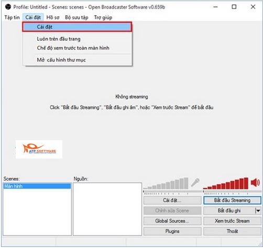The width and height of the screenshot is (263, 248).
Task: Mute the microphone icon
Action: (x=195, y=183)
